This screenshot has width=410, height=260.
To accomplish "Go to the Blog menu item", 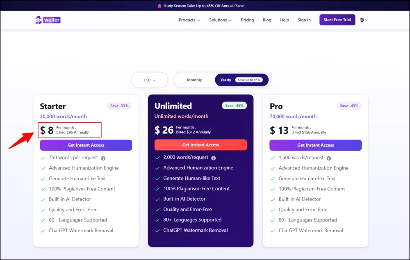I will click(x=267, y=20).
